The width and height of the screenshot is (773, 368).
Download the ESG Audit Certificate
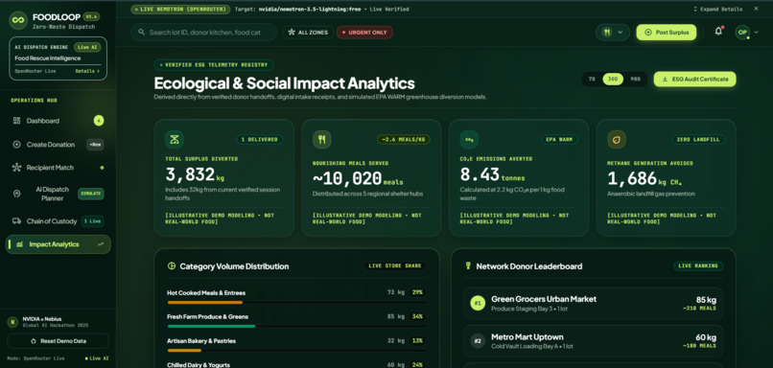[694, 80]
